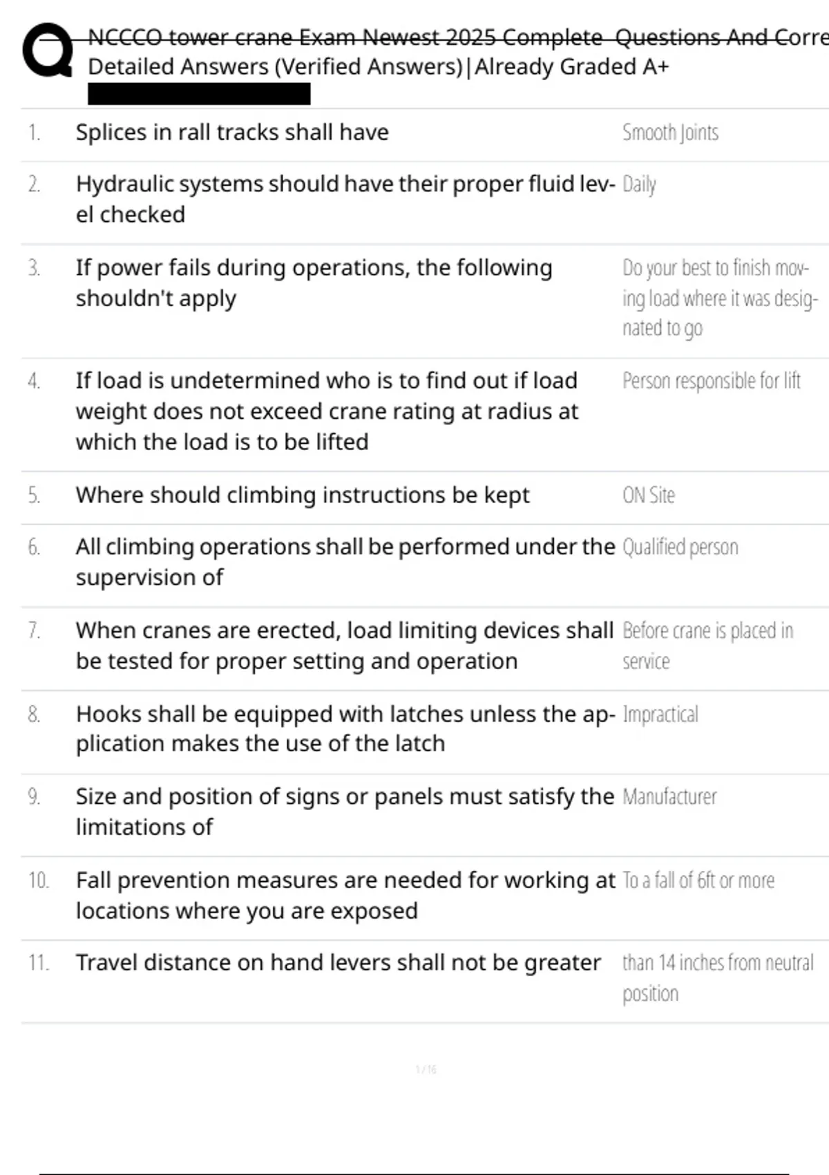Click the black redacted bar under title

click(199, 94)
